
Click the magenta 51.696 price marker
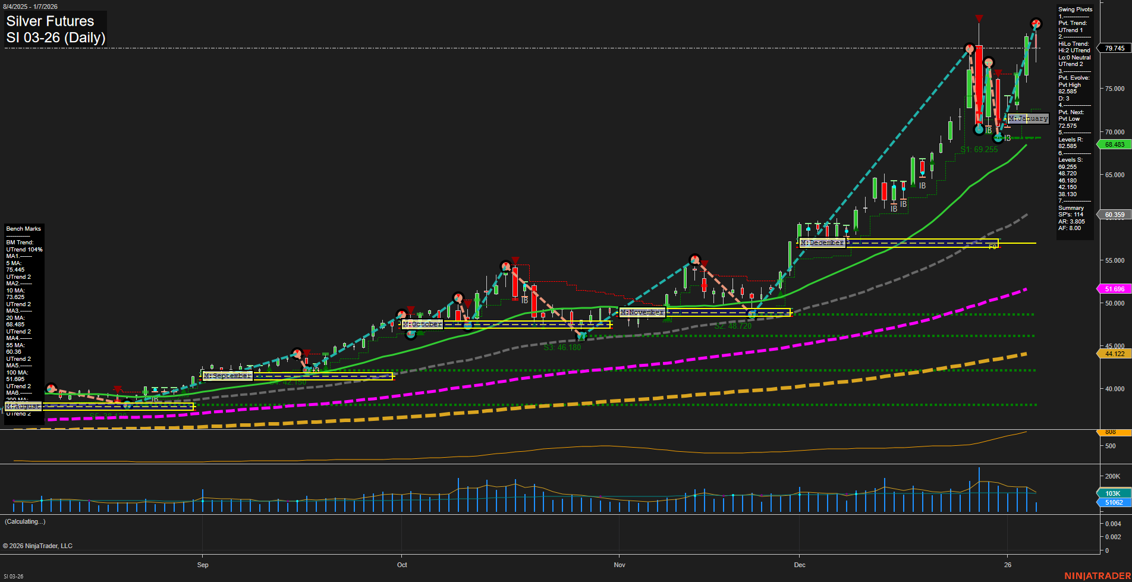click(1114, 289)
